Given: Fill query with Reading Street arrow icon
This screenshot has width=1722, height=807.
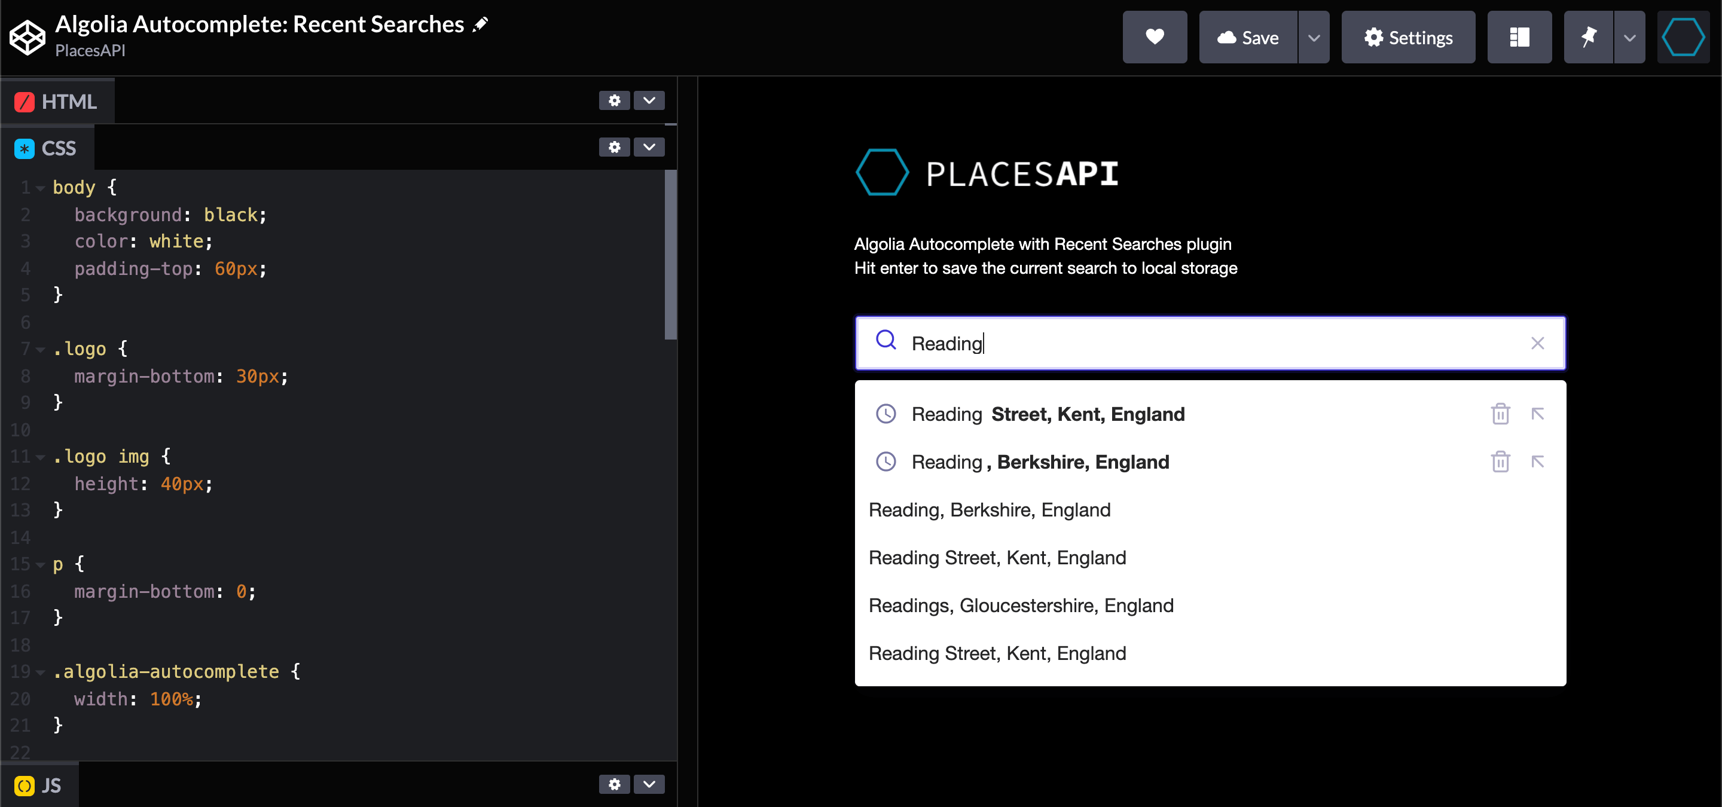Looking at the screenshot, I should coord(1537,414).
